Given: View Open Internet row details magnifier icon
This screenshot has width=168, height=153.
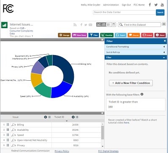Looking at the screenshot, I should click(x=14, y=140).
